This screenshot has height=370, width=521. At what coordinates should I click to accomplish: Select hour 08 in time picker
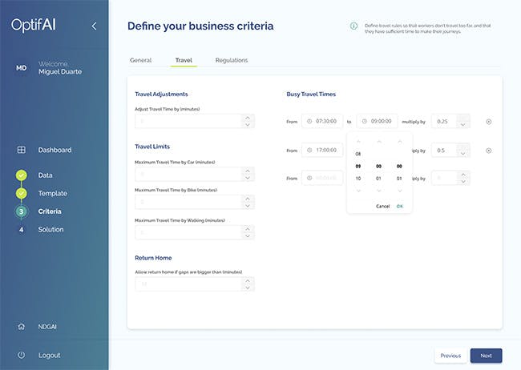(358, 154)
